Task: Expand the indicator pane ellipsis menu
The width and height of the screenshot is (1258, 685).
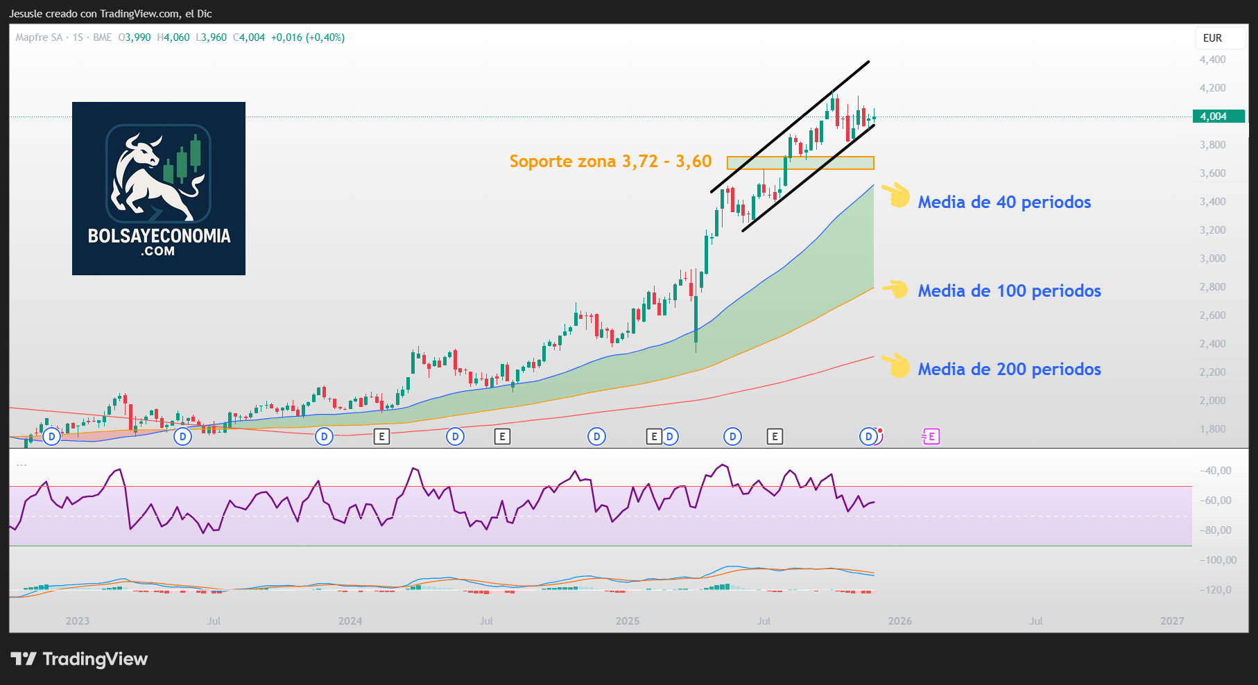Action: tap(21, 465)
